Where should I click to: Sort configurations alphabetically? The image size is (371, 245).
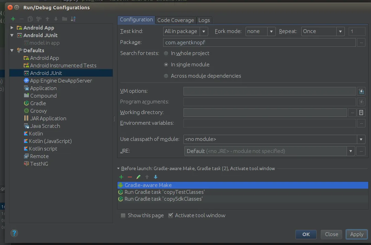73,19
